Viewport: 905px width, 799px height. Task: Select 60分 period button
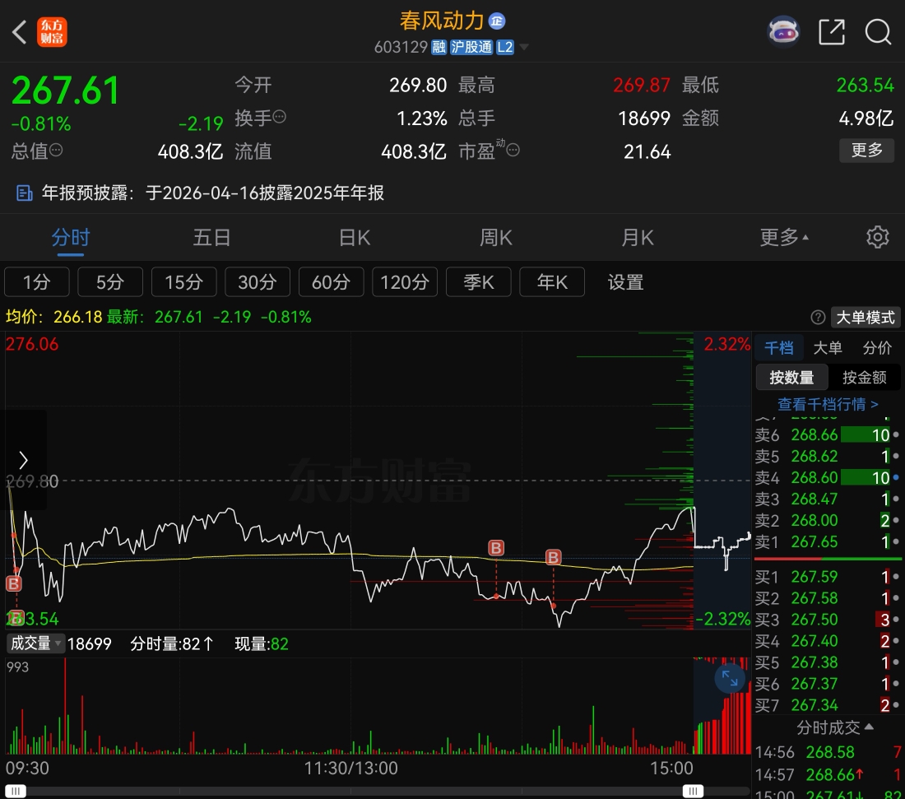332,281
